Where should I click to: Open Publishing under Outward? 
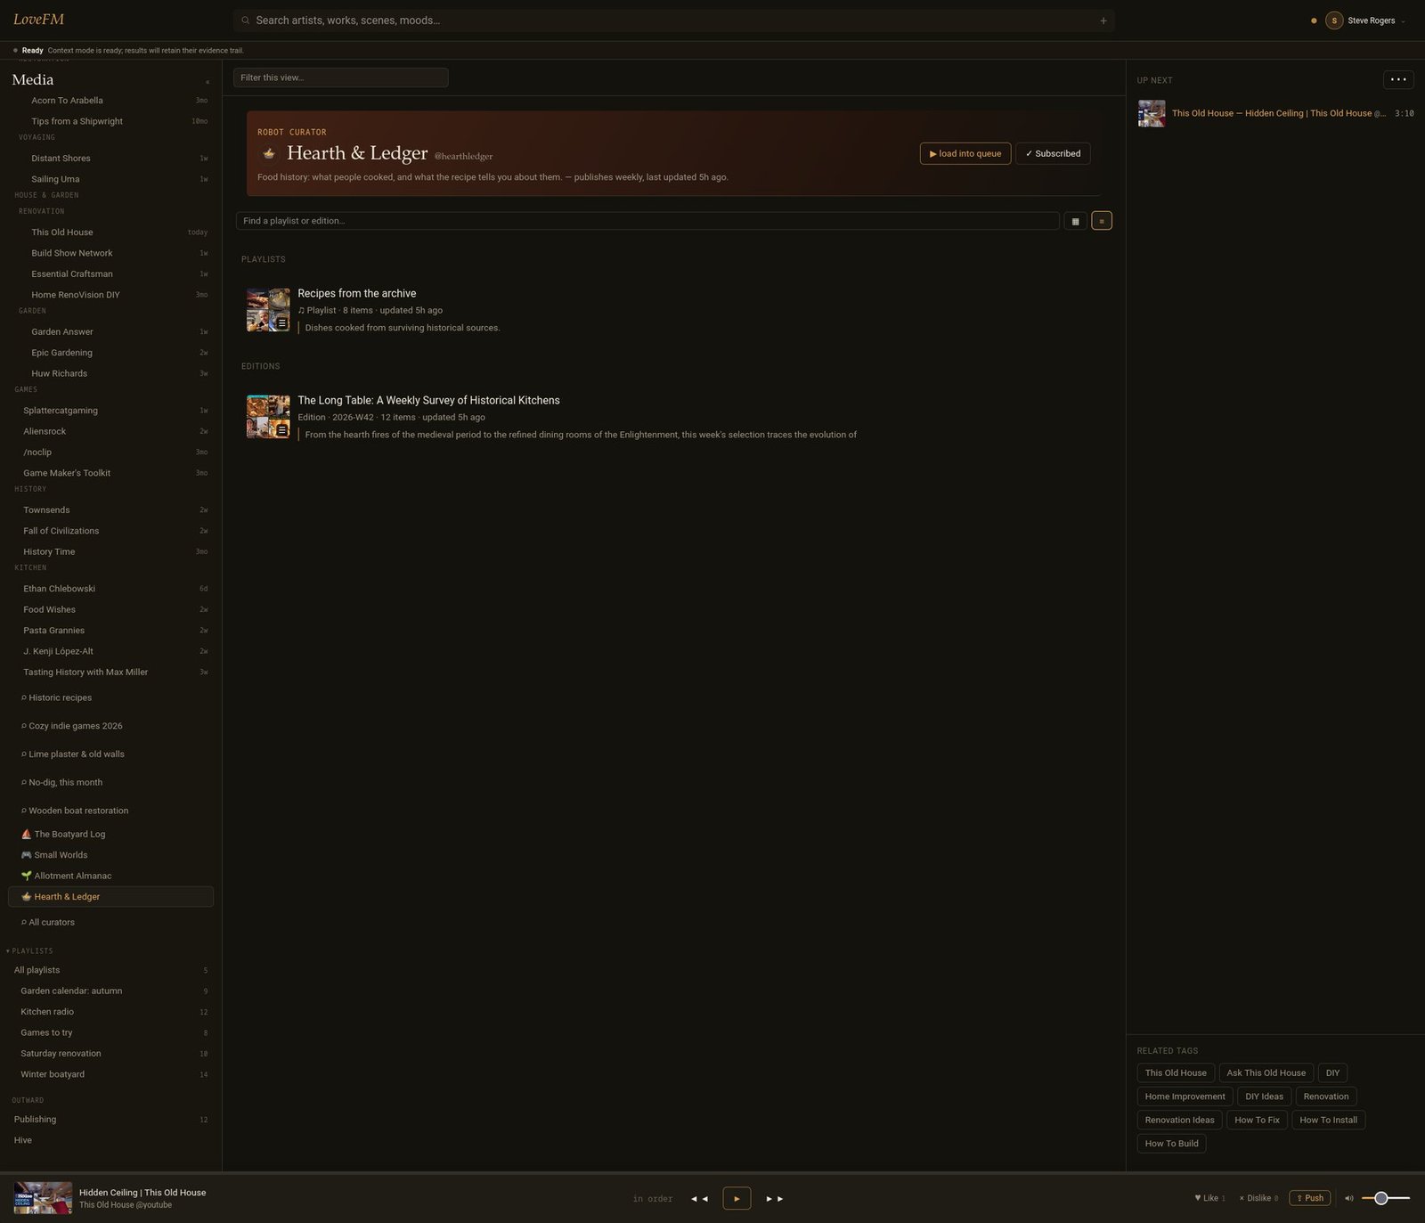click(111, 1120)
